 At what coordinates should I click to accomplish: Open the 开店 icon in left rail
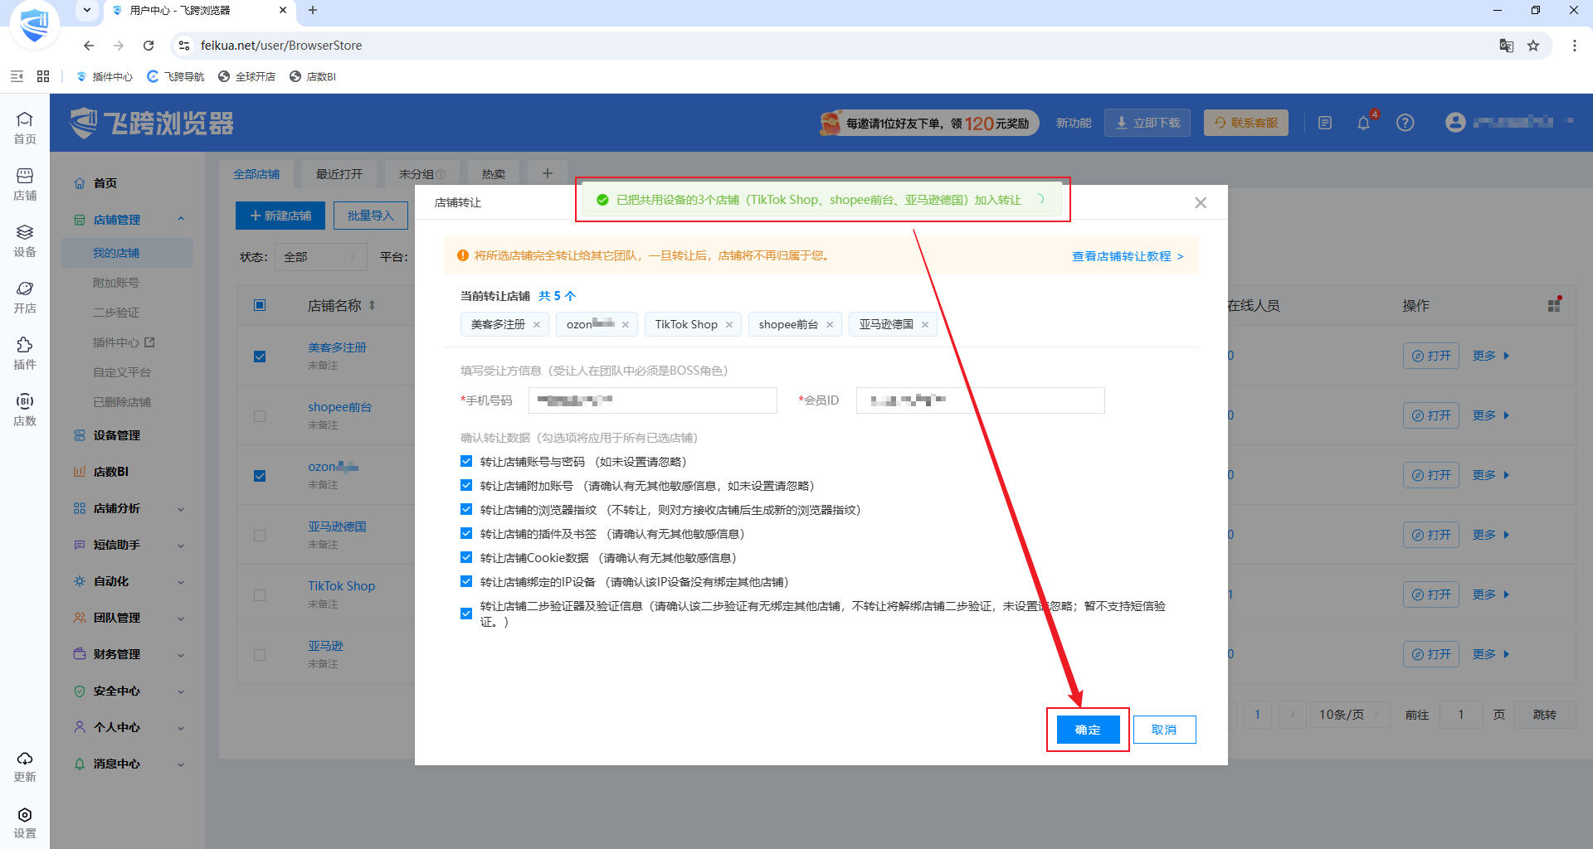pyautogui.click(x=25, y=297)
